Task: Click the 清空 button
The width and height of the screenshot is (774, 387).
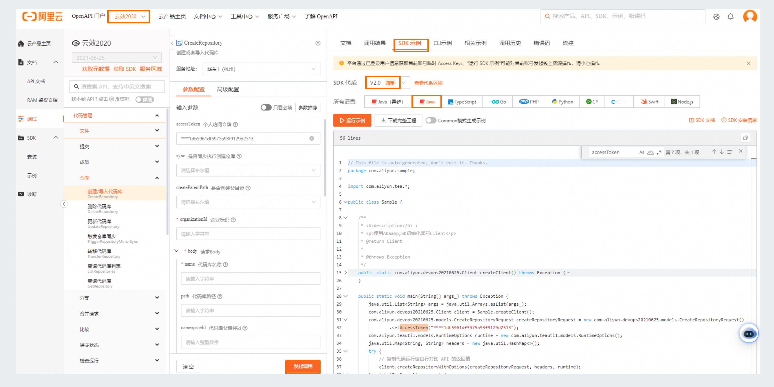Action: (x=188, y=367)
